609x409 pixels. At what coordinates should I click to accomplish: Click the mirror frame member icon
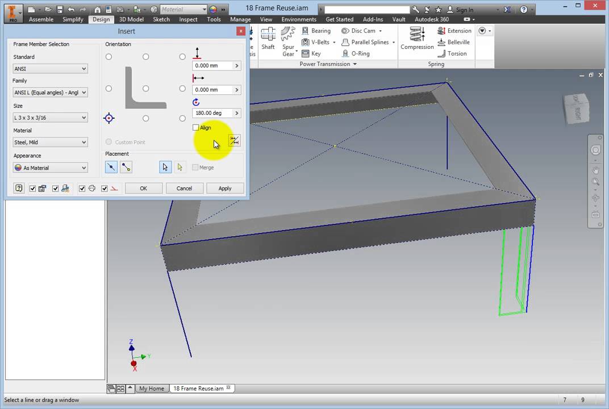tap(234, 141)
